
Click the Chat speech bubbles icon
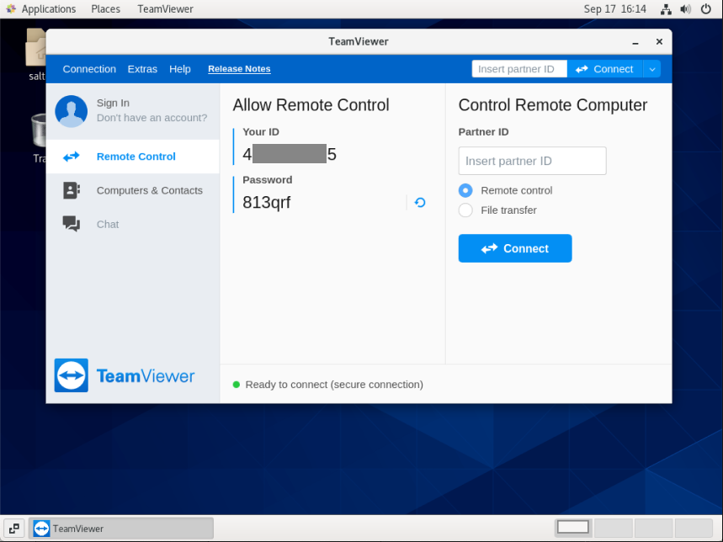[x=72, y=224]
